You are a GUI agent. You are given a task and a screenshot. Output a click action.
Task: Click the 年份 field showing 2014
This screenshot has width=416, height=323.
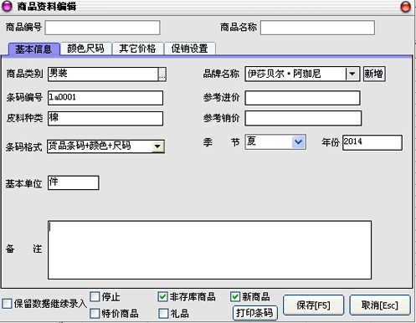click(x=372, y=142)
